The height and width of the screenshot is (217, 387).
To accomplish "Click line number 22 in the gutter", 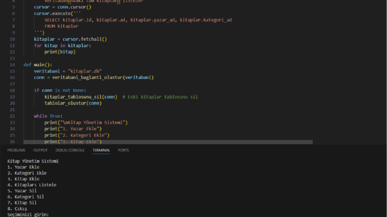I will tap(12, 116).
